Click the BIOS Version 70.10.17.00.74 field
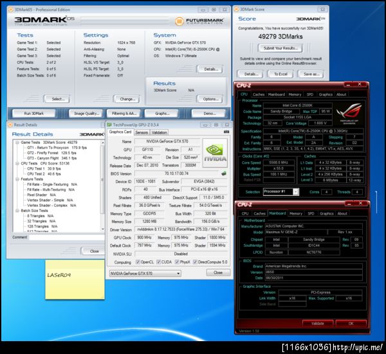The width and height of the screenshot is (386, 354). coord(176,173)
